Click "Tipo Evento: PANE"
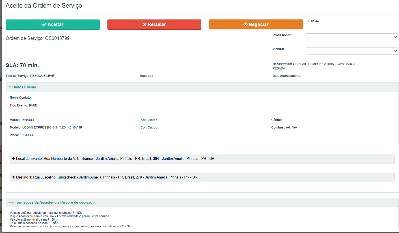399x233 pixels. (x=23, y=106)
